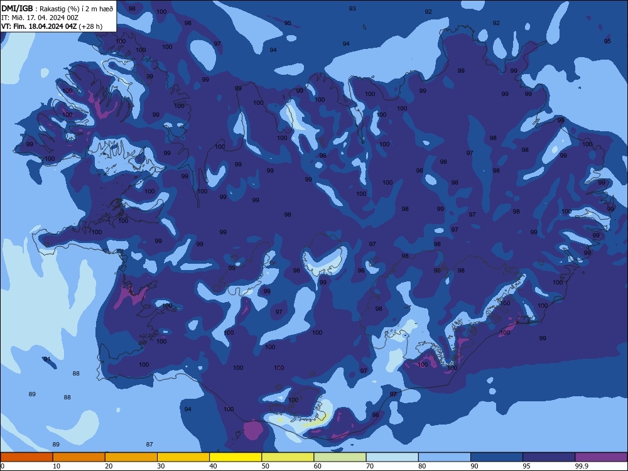Click the 70–80% pale blue legend swatch
The height and width of the screenshot is (471, 628).
[x=392, y=457]
